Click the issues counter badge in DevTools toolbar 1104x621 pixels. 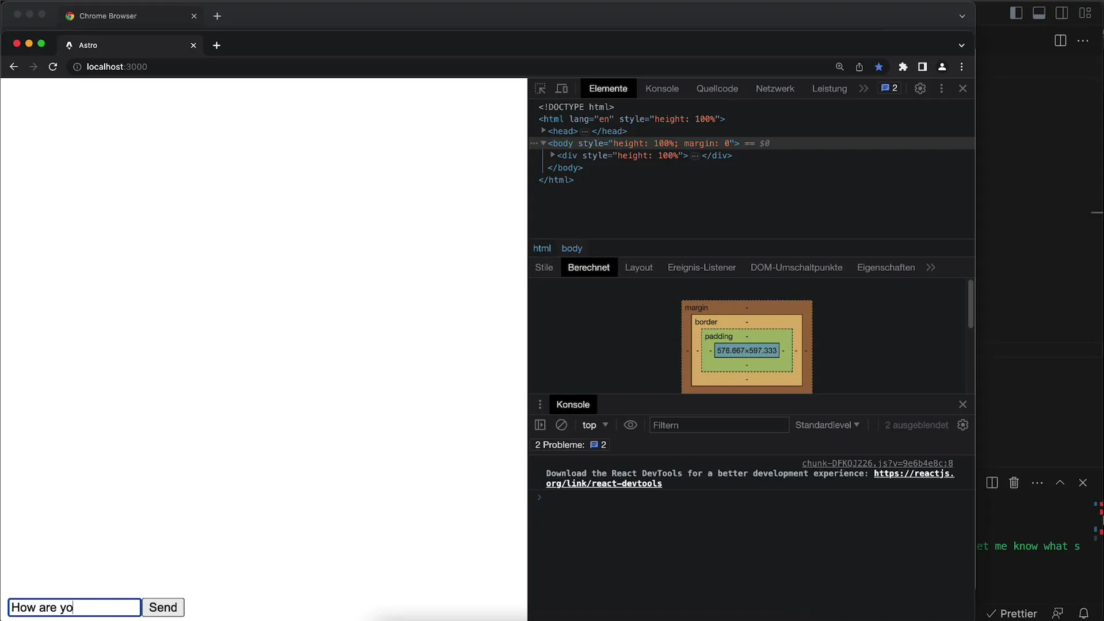coord(889,88)
